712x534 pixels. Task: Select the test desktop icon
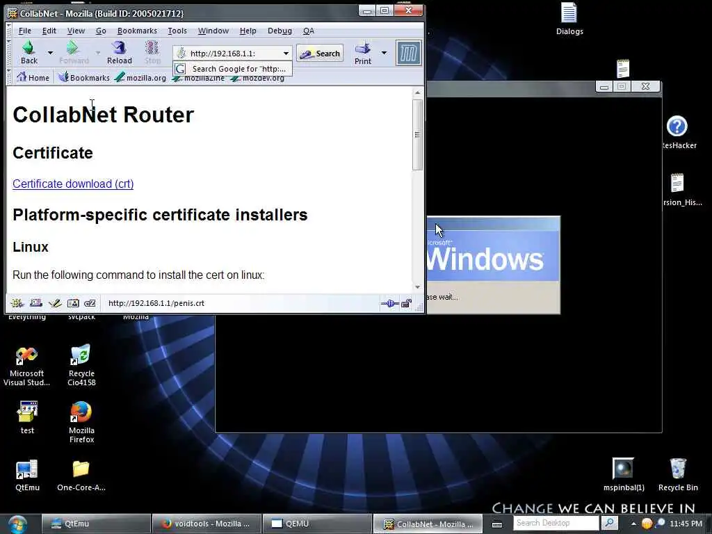tap(27, 417)
